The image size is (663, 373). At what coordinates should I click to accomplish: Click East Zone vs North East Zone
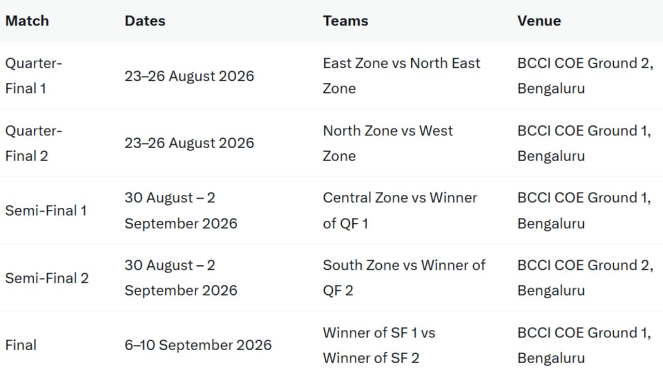pyautogui.click(x=401, y=76)
